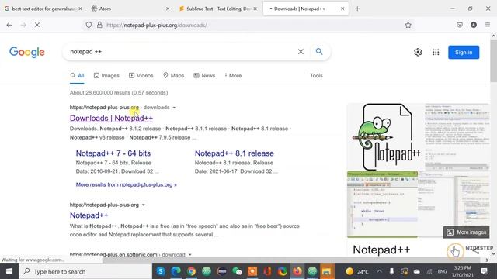This screenshot has width=497, height=279.
Task: Click the Windows taskbar search box
Action: click(x=85, y=271)
